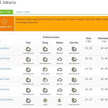Click Jakarta Timur Malam cloud icon
This screenshot has width=108, height=108.
coord(60,80)
